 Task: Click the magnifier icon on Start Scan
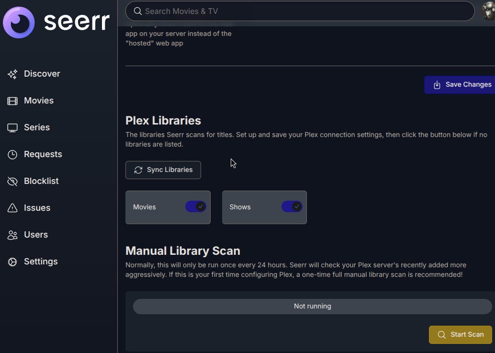[x=442, y=335]
